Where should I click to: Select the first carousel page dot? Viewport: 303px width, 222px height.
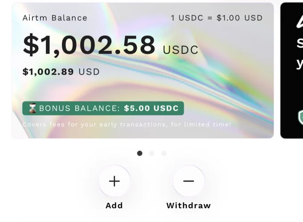click(140, 153)
